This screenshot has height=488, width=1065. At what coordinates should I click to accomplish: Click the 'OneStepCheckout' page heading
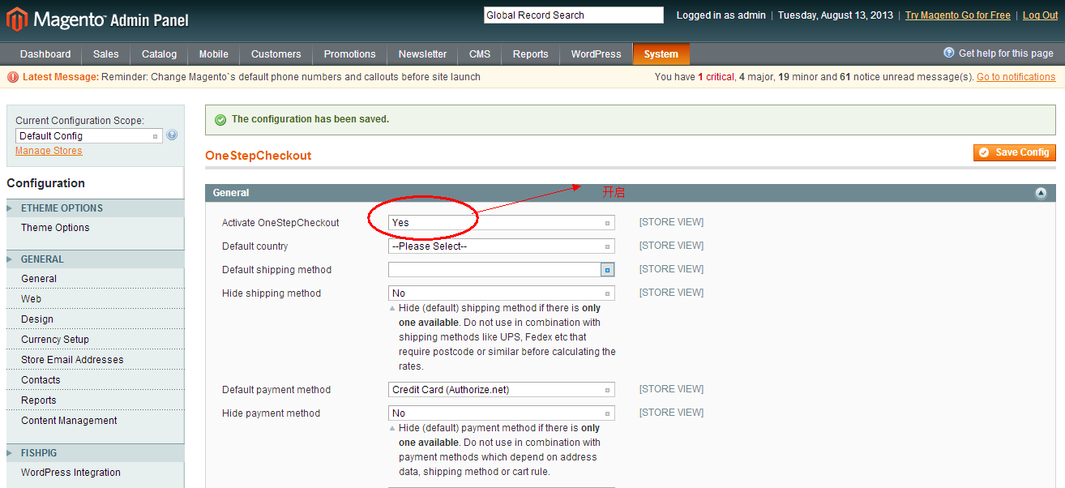pos(259,156)
